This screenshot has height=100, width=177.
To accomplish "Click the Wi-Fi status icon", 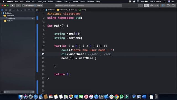I will click(x=138, y=1).
